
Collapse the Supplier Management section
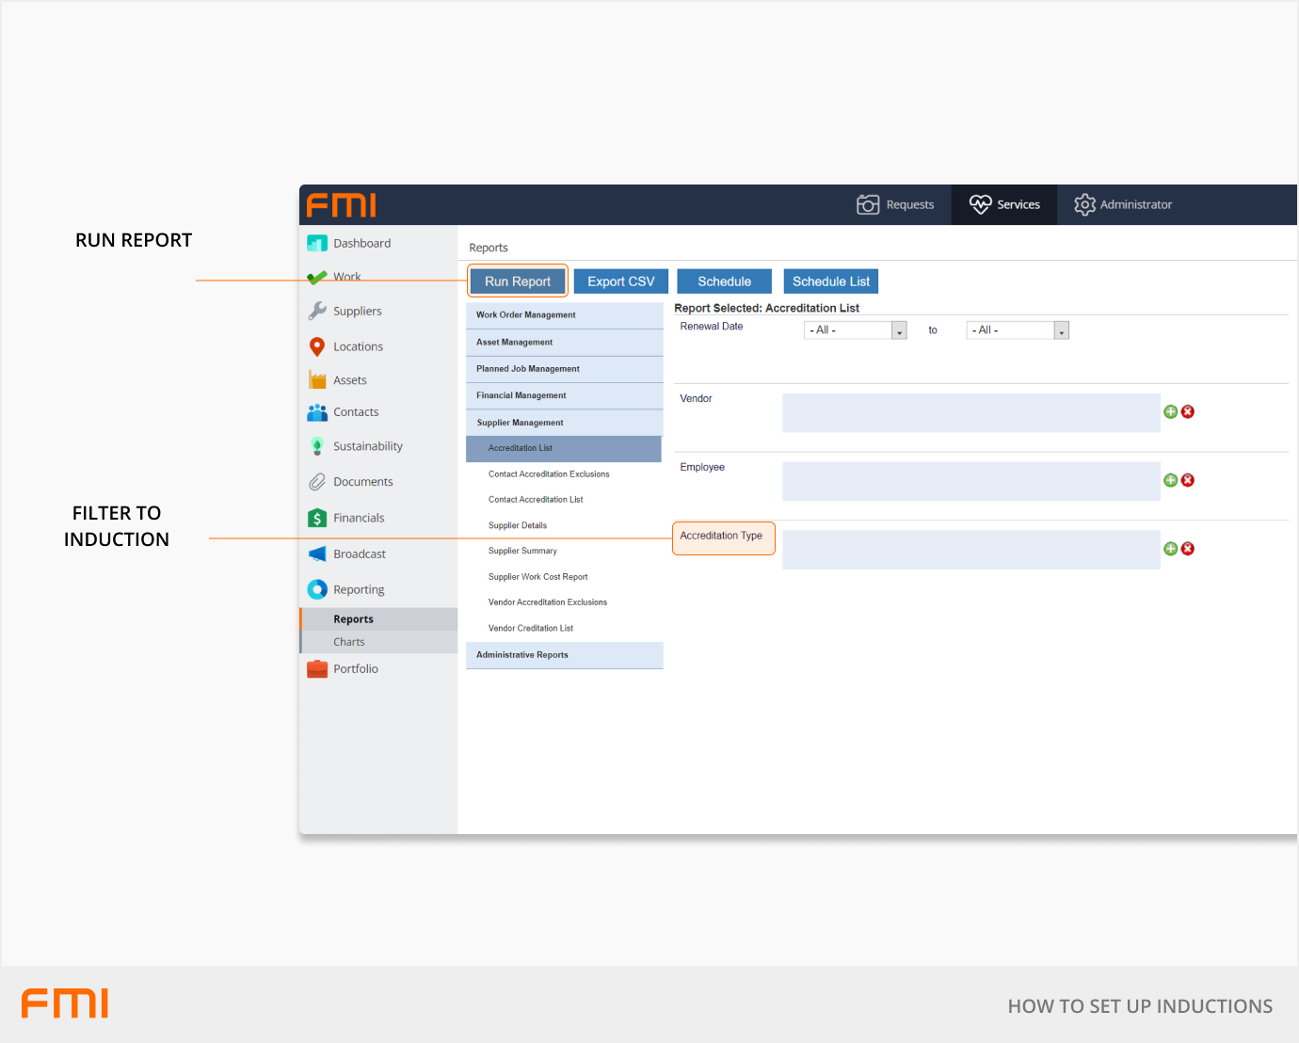(564, 423)
